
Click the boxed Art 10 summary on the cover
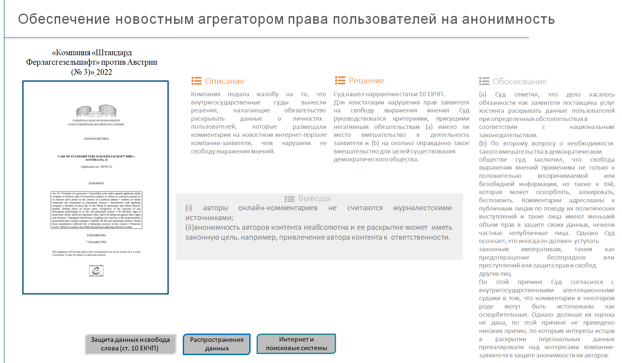pos(96,210)
